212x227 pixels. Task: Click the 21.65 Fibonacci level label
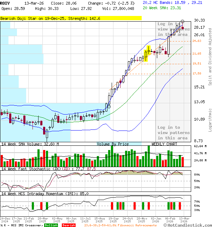click(x=197, y=54)
